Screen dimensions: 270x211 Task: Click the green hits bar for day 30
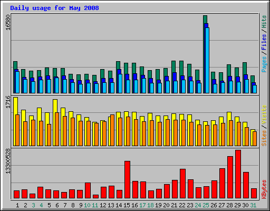pyautogui.click(x=245, y=69)
